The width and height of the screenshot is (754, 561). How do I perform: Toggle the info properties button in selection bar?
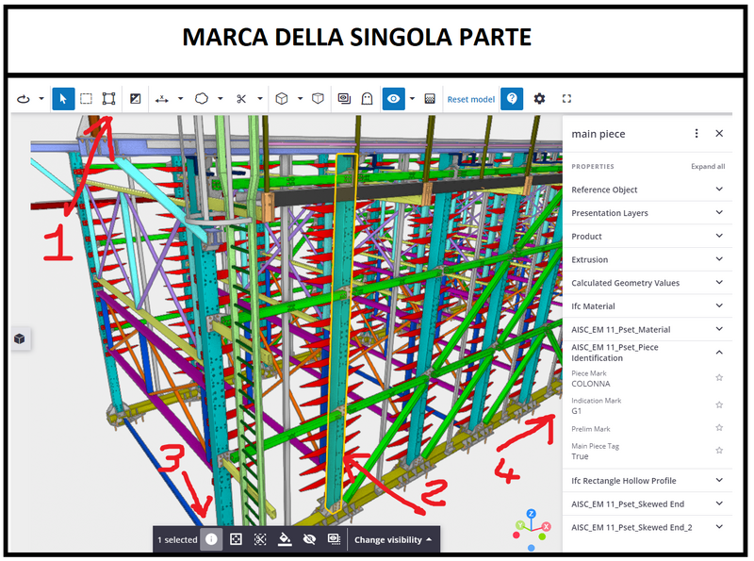pyautogui.click(x=211, y=539)
